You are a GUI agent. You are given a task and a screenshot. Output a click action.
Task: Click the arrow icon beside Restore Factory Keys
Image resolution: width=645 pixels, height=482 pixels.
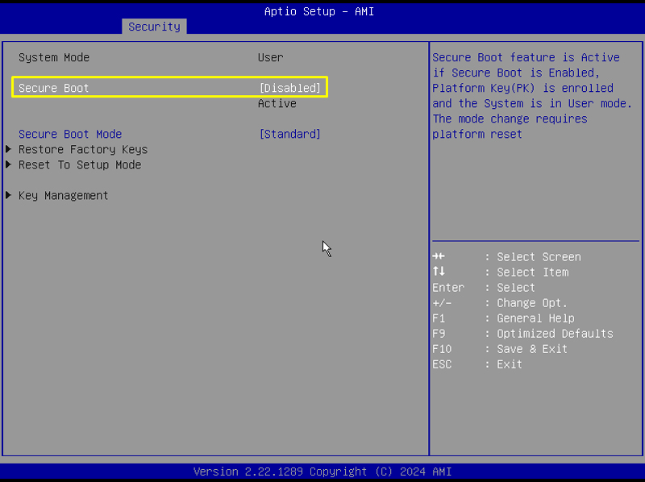point(8,149)
